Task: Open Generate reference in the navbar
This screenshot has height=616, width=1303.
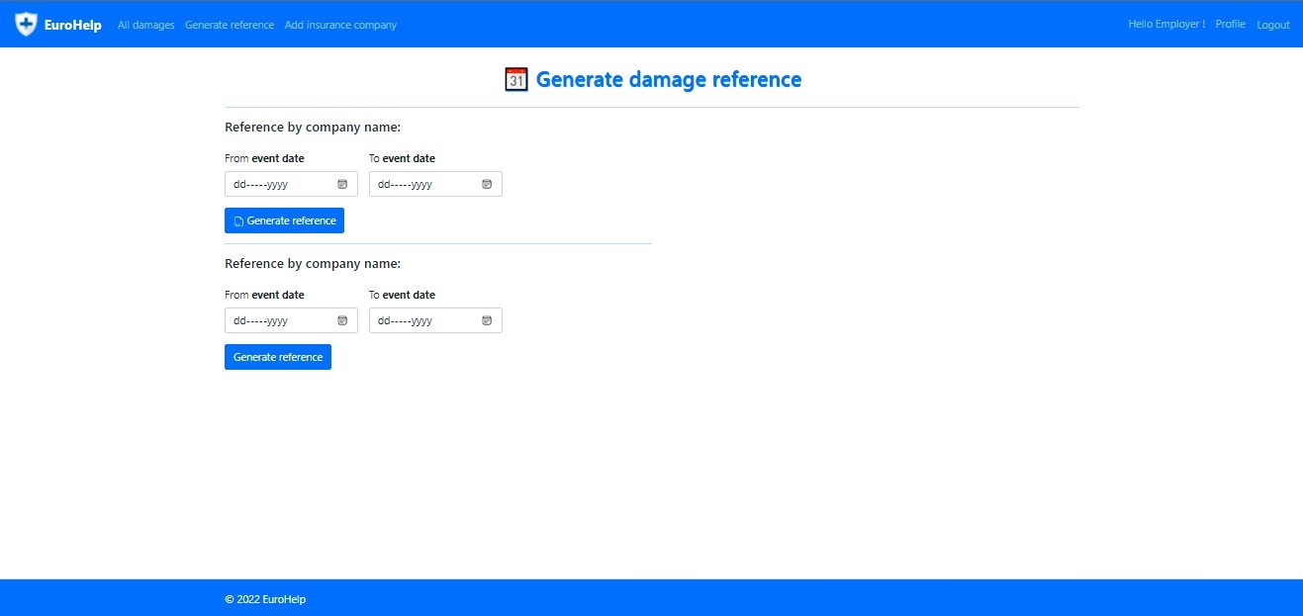Action: [230, 25]
